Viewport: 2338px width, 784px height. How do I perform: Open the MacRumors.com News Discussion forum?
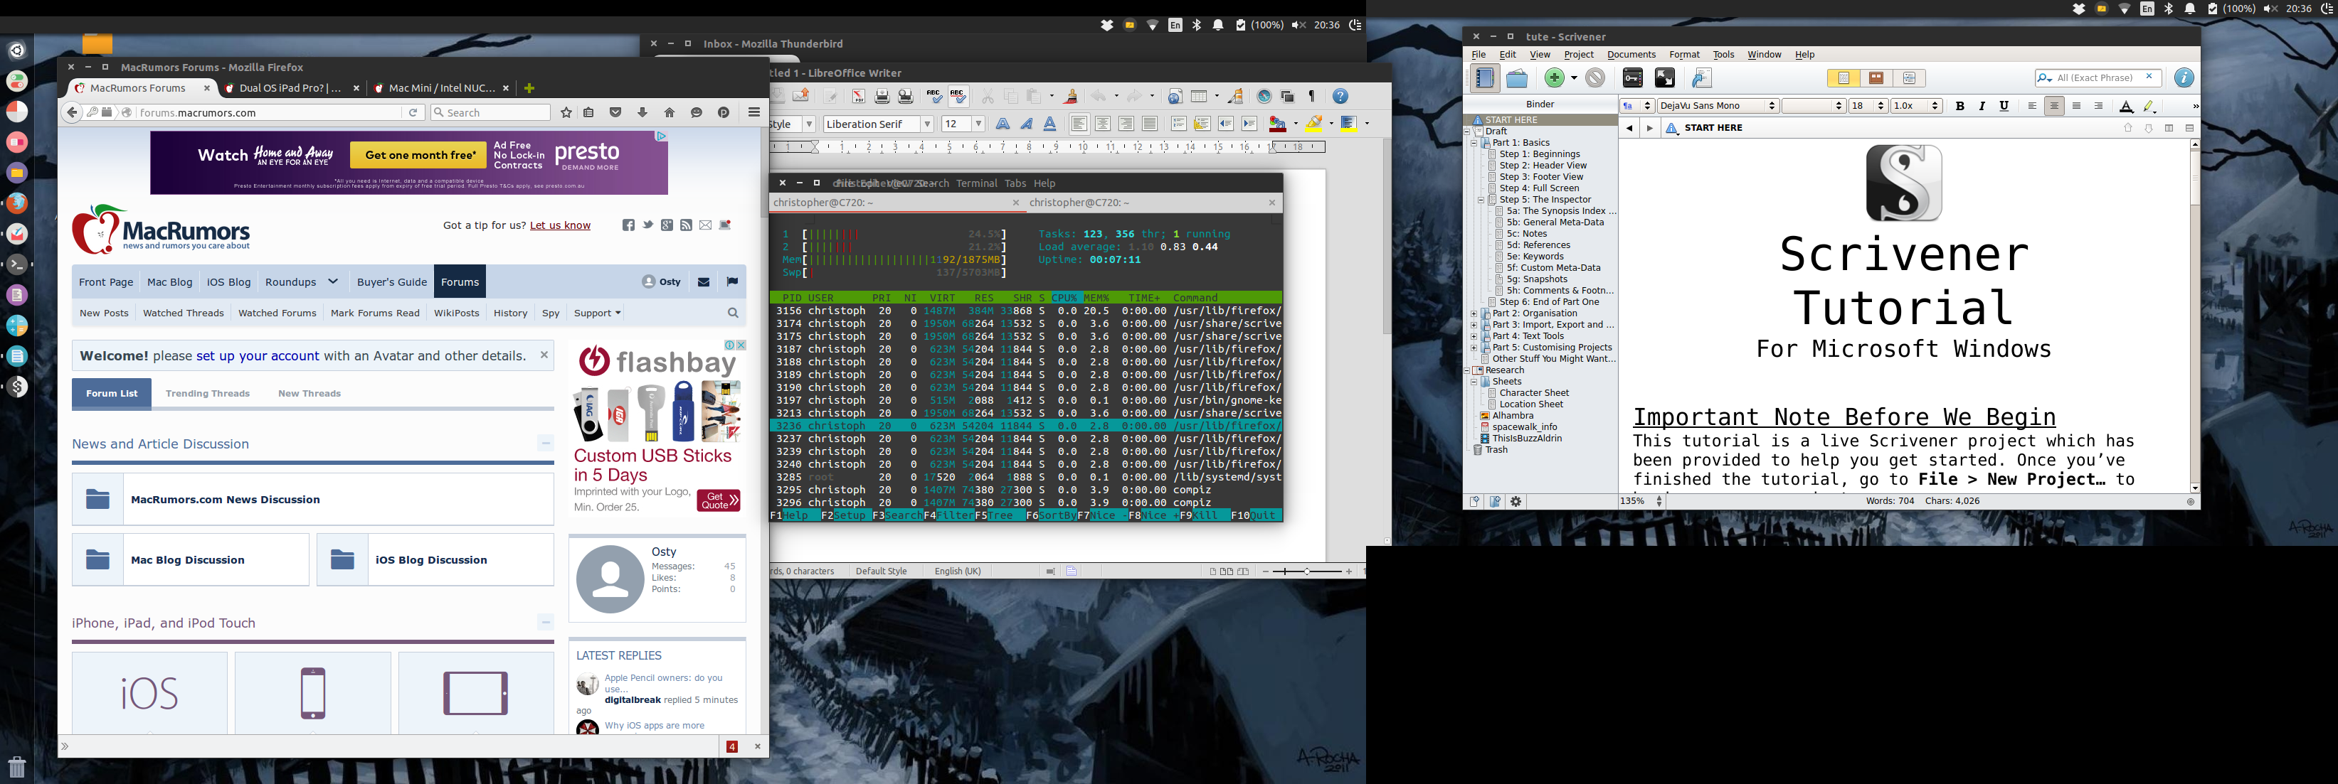click(x=225, y=500)
